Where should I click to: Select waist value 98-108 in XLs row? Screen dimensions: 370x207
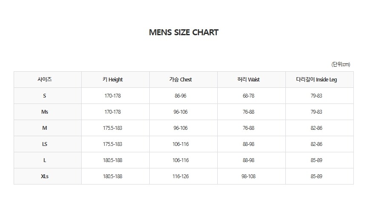click(x=248, y=176)
